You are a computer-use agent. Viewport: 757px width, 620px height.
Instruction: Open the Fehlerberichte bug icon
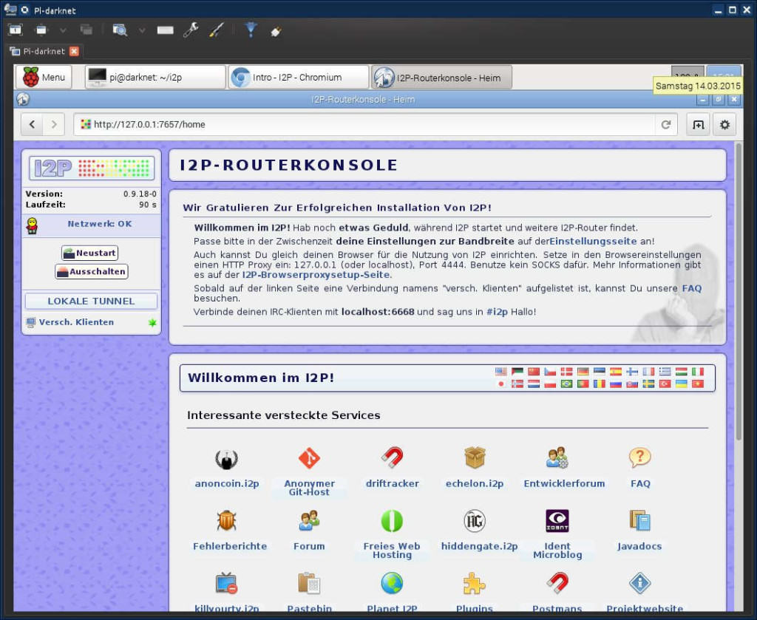point(226,522)
